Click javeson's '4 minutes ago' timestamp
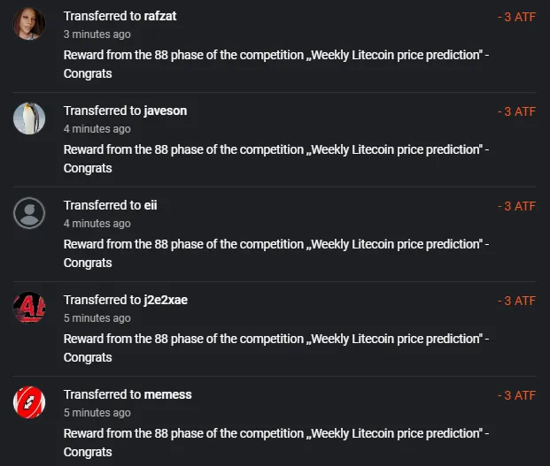This screenshot has width=550, height=466. tap(97, 129)
